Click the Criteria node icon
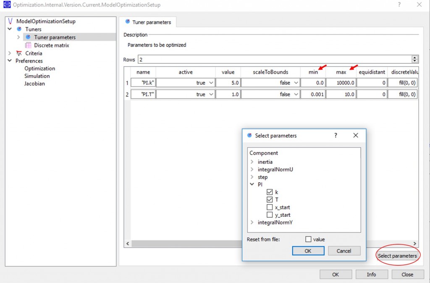430x283 pixels. pos(18,53)
